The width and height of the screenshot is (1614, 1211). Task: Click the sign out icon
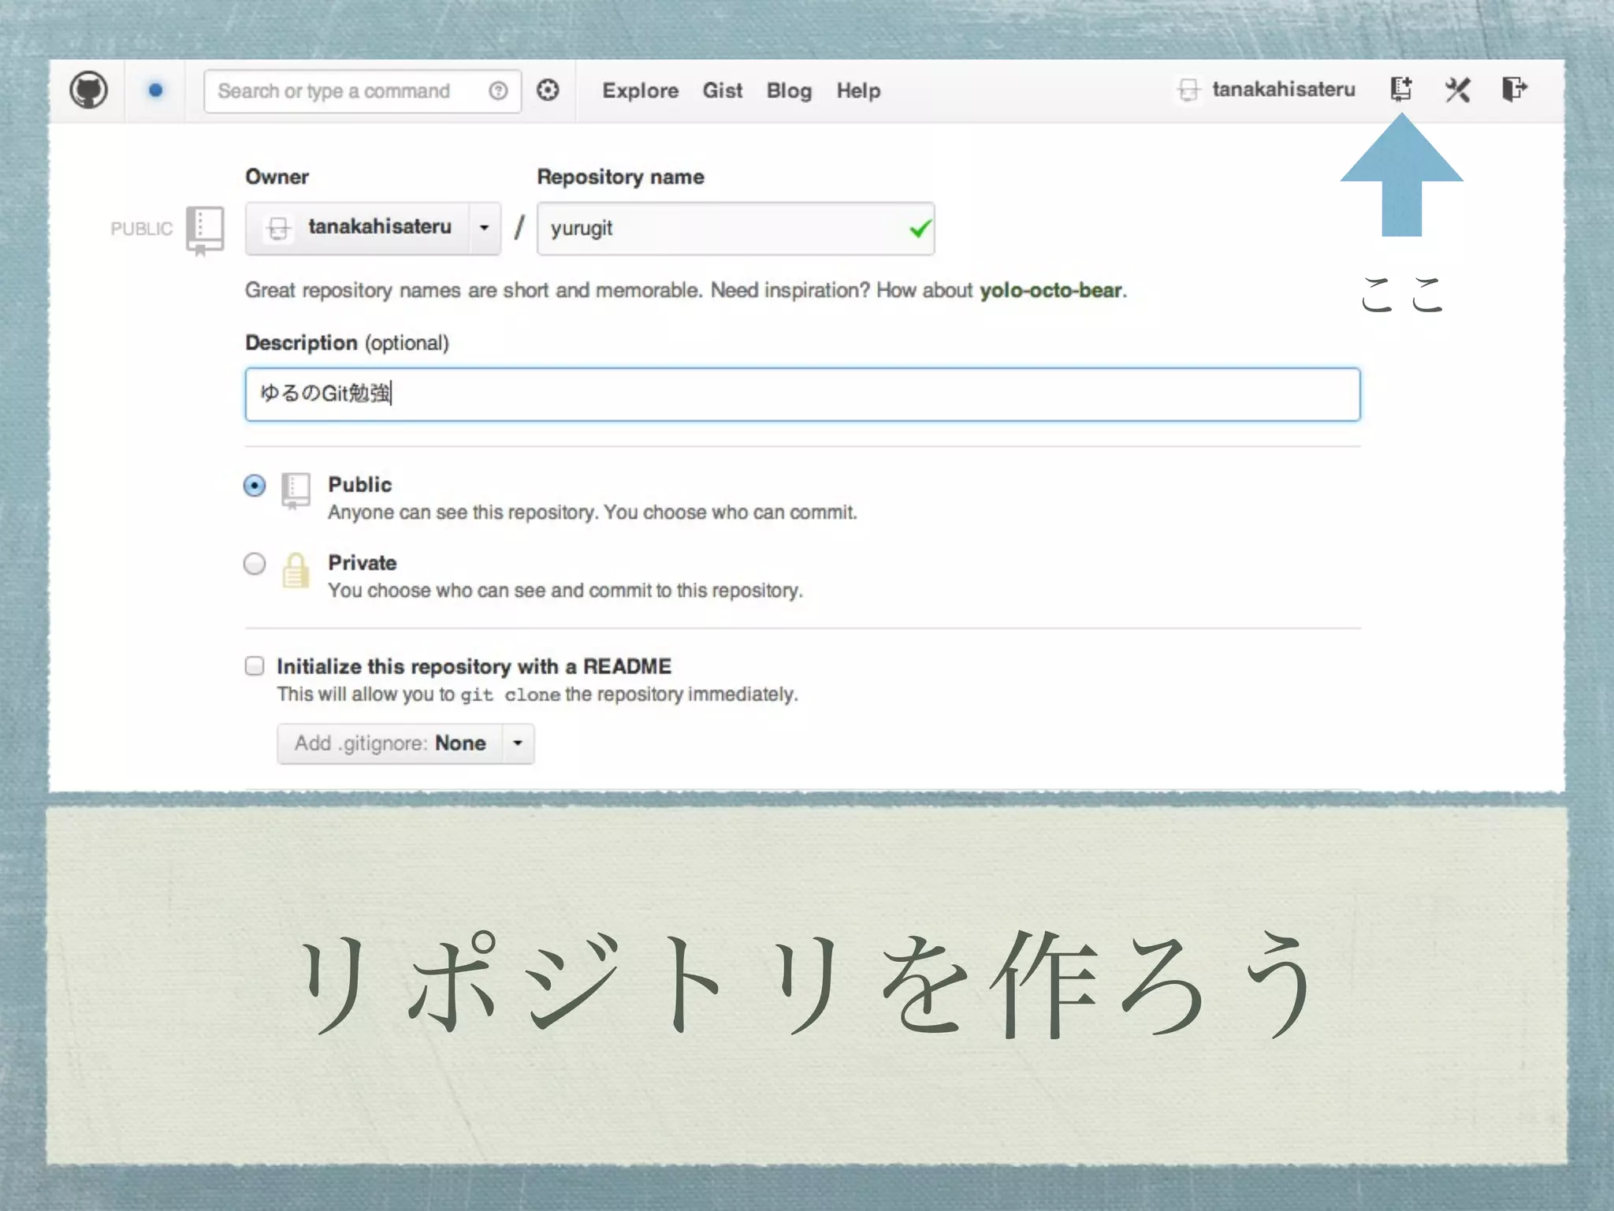pyautogui.click(x=1514, y=89)
